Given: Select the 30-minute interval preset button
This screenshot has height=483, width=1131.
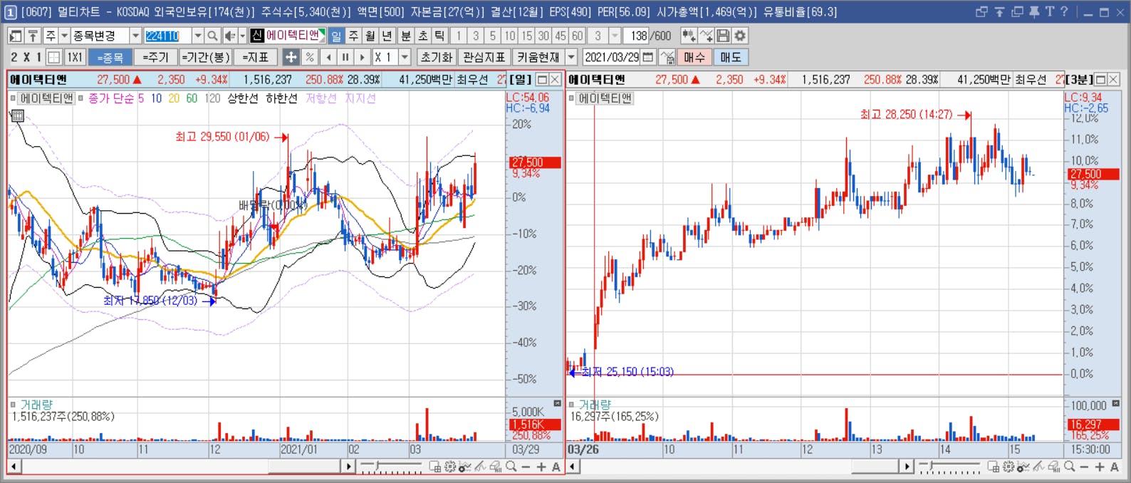Looking at the screenshot, I should click(x=543, y=36).
